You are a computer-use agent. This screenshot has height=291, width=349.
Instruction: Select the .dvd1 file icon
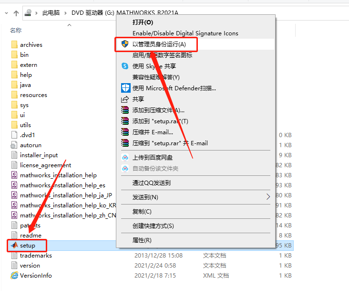14,135
